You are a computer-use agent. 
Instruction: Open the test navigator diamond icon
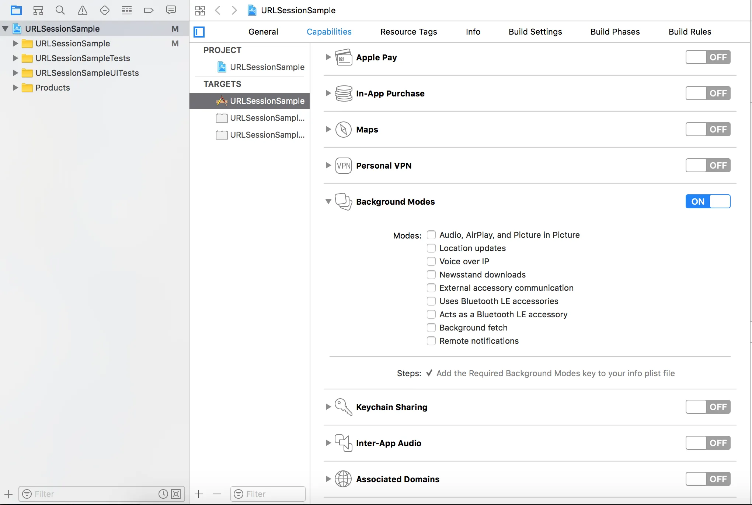tap(105, 10)
